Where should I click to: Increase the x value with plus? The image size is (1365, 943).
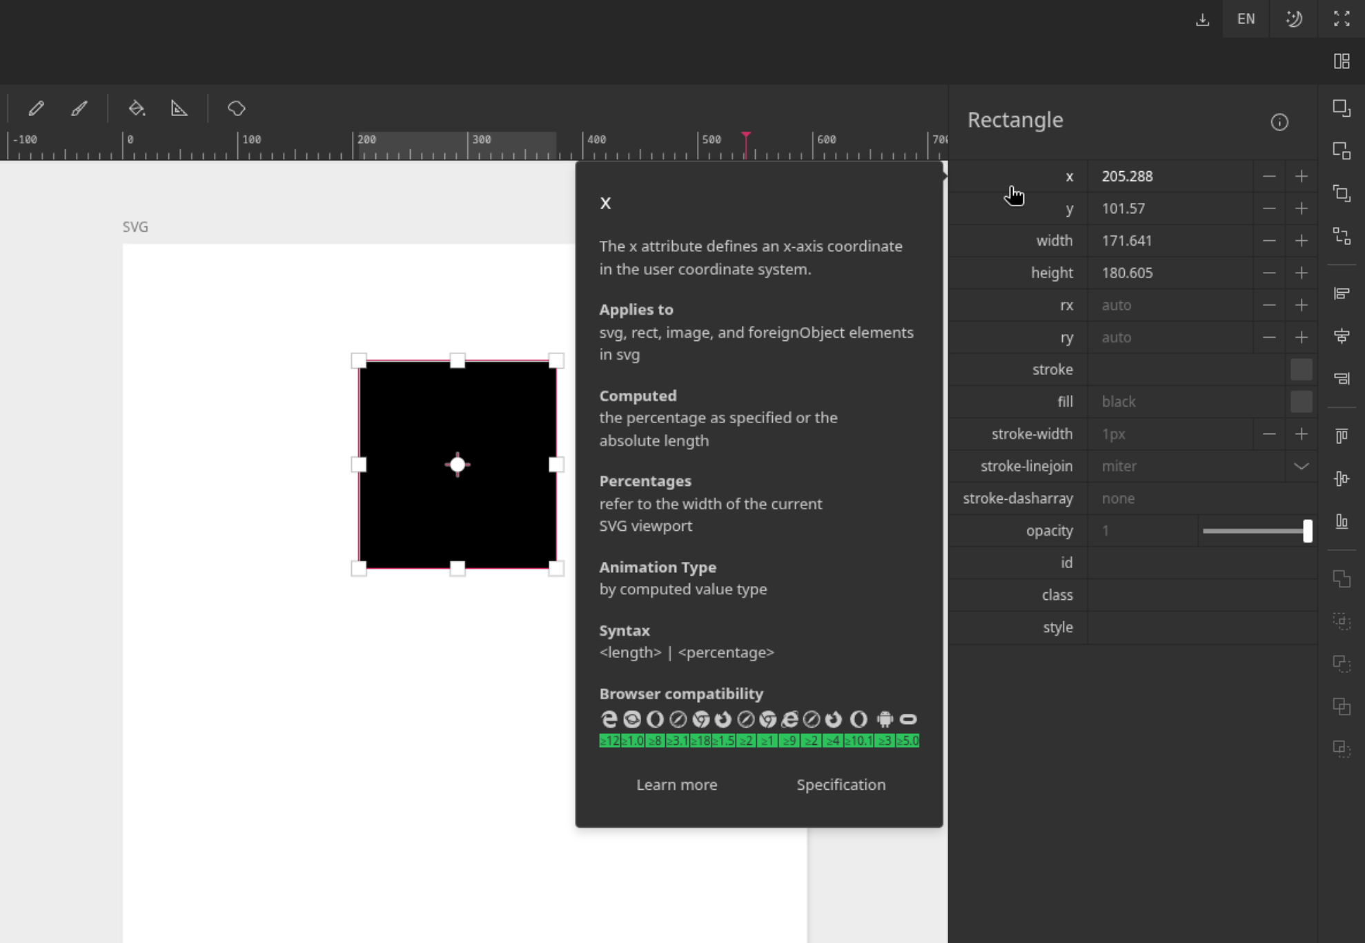tap(1302, 177)
